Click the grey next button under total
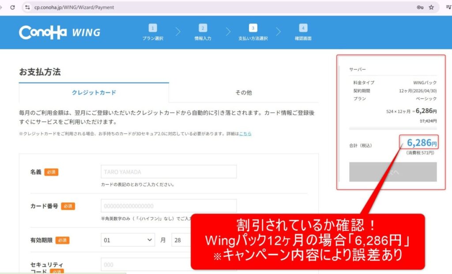This screenshot has height=274, width=452. [x=393, y=172]
